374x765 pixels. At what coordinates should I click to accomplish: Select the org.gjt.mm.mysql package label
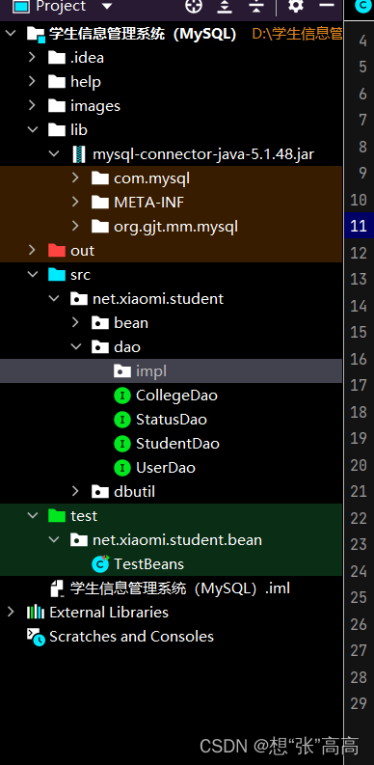175,227
